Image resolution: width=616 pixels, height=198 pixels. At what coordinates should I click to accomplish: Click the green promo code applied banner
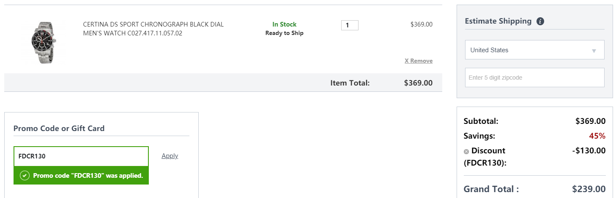[81, 175]
